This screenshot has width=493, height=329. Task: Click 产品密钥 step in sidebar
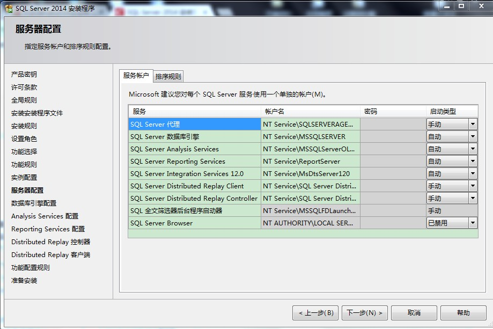click(24, 74)
